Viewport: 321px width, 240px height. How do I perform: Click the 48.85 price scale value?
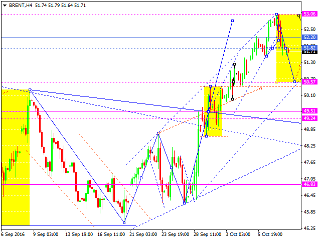tap(310, 129)
